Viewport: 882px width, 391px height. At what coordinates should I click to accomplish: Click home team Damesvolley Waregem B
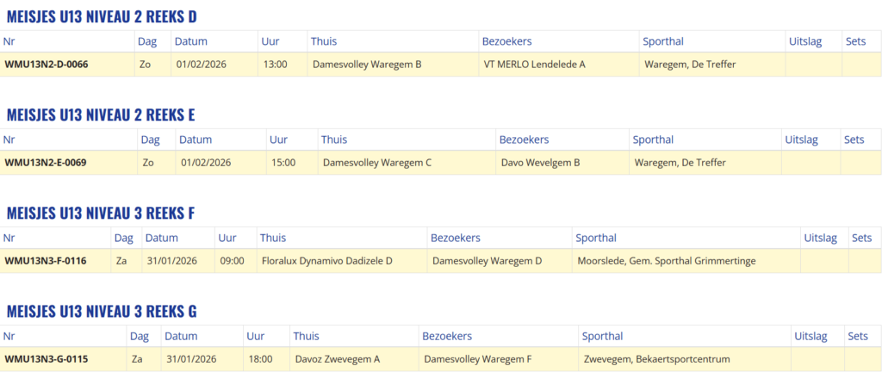tap(367, 64)
